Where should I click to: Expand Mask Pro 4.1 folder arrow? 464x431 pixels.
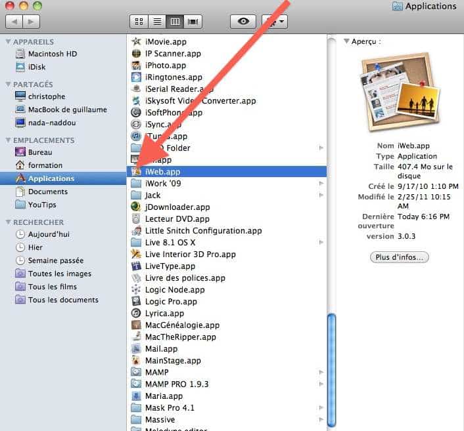click(x=321, y=407)
